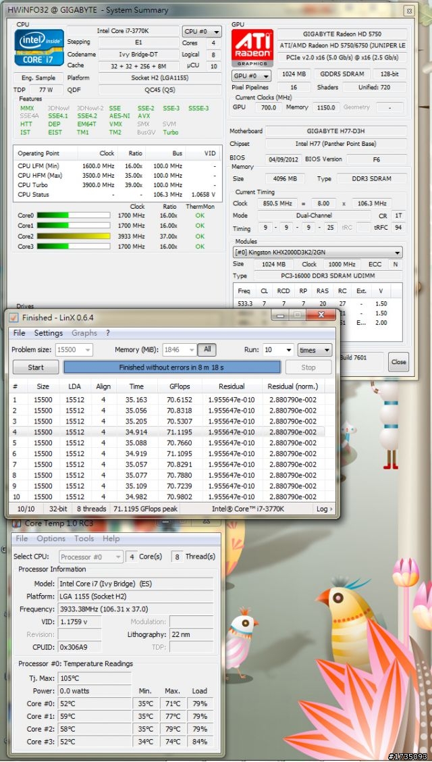432x762 pixels.
Task: Click the Residual (norm.) column header
Action: (x=293, y=386)
